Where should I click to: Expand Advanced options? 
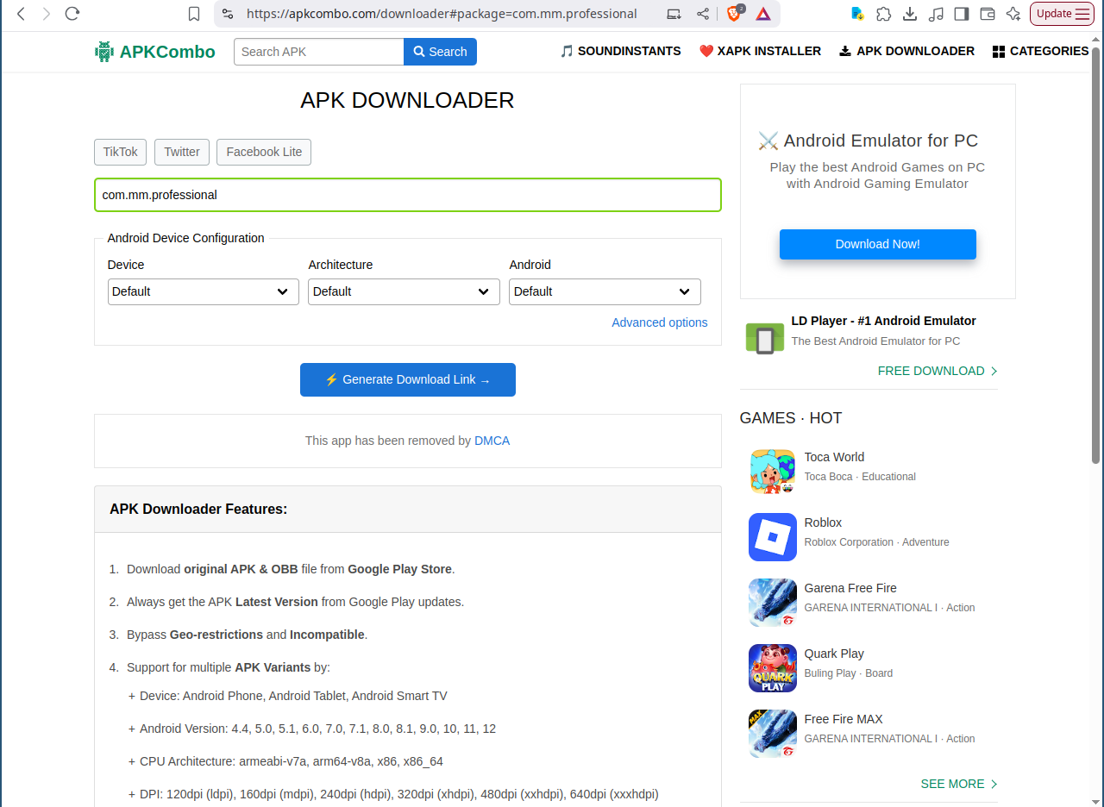click(660, 322)
